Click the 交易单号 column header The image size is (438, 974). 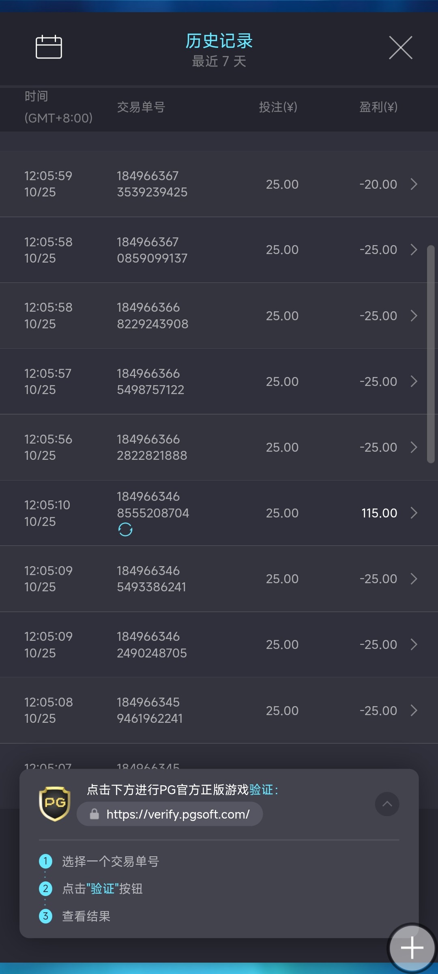tap(141, 107)
